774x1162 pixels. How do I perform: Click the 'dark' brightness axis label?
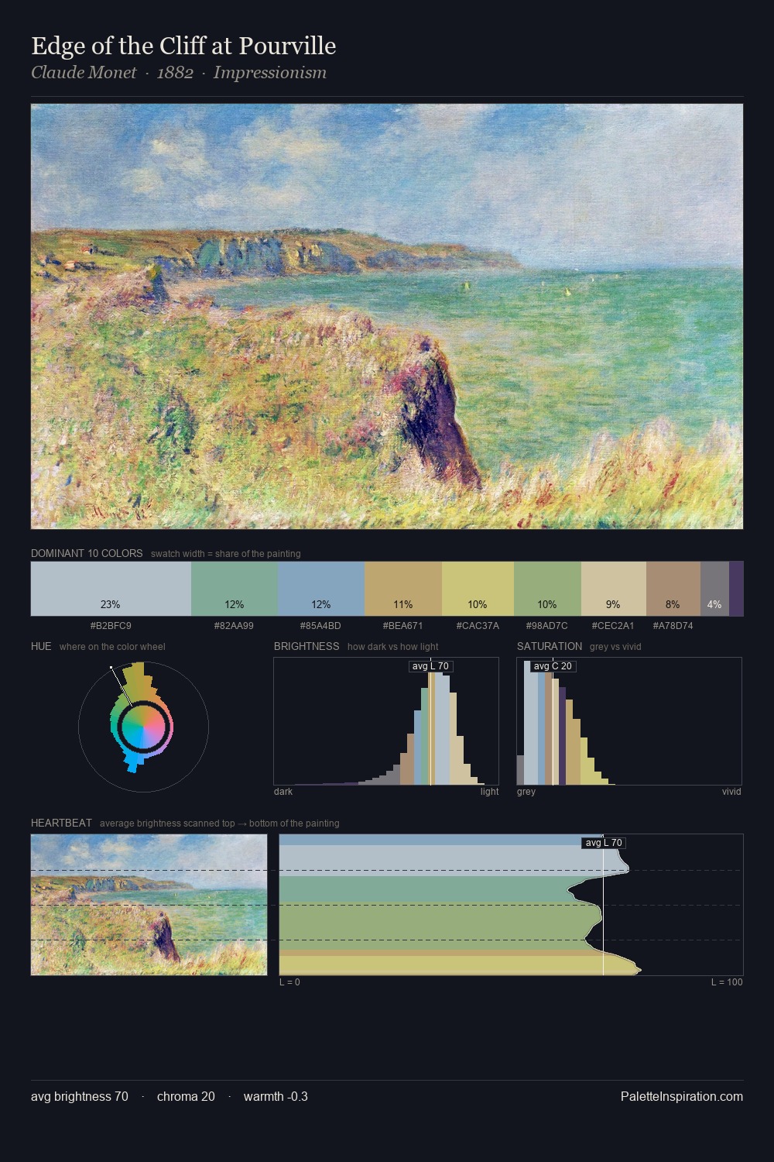tap(283, 792)
